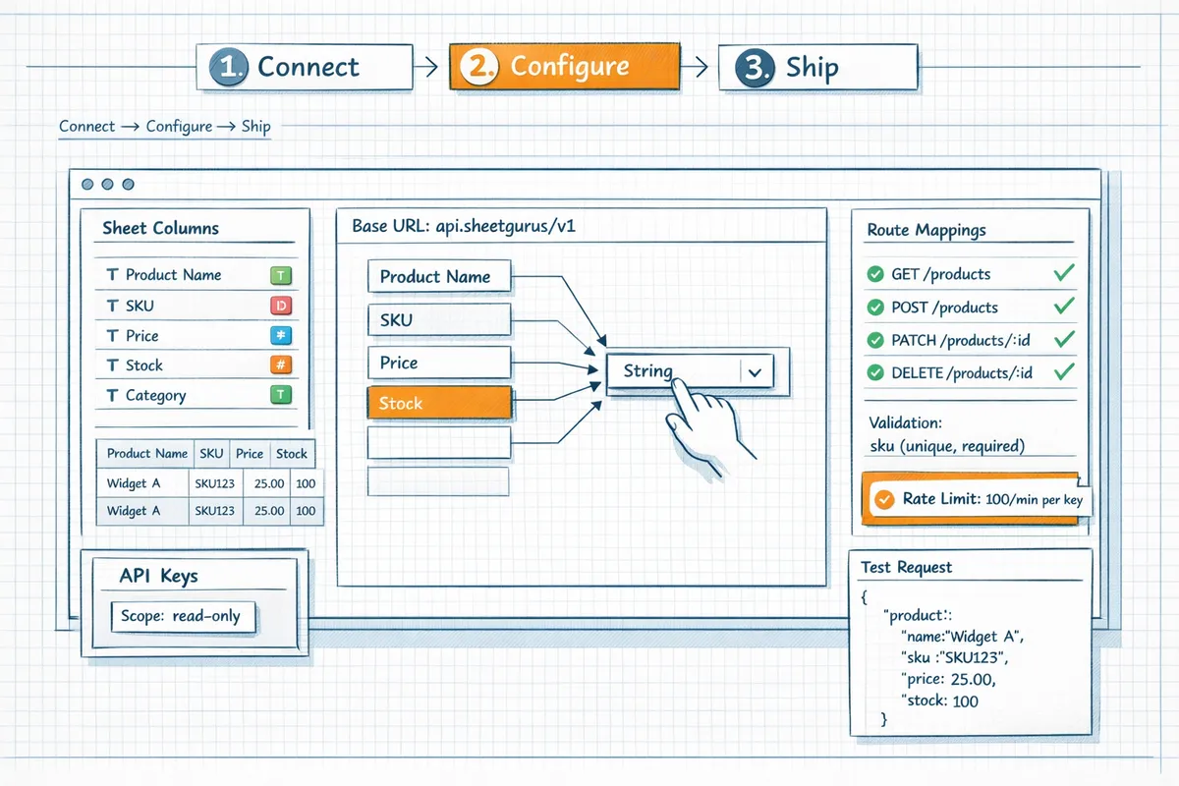The width and height of the screenshot is (1179, 786).
Task: Click the API Keys panel title
Action: coord(157,576)
